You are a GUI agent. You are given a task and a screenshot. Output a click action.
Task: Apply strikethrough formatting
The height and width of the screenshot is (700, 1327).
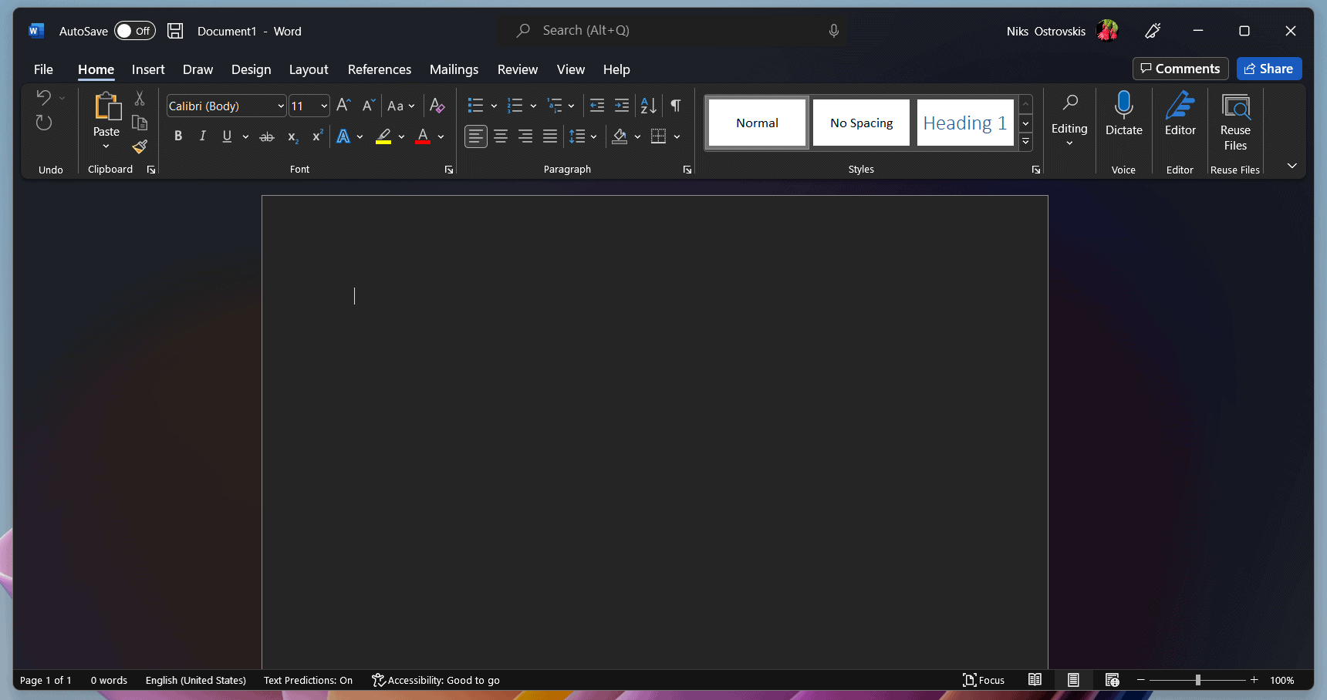266,136
